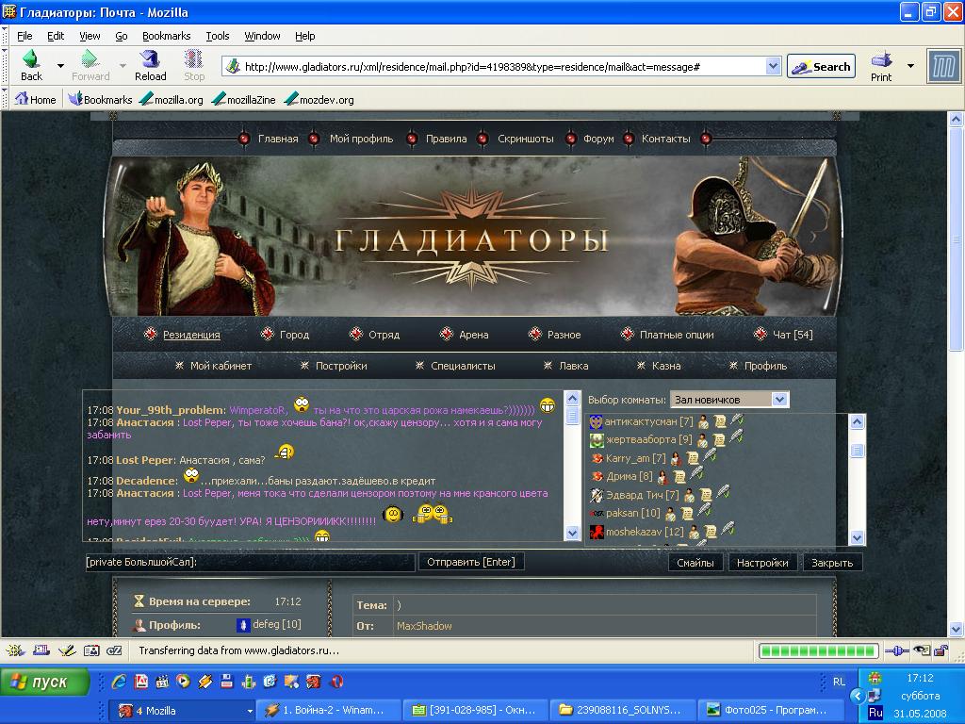This screenshot has width=965, height=724.
Task: Click the Reload toolbar icon
Action: pos(150,59)
